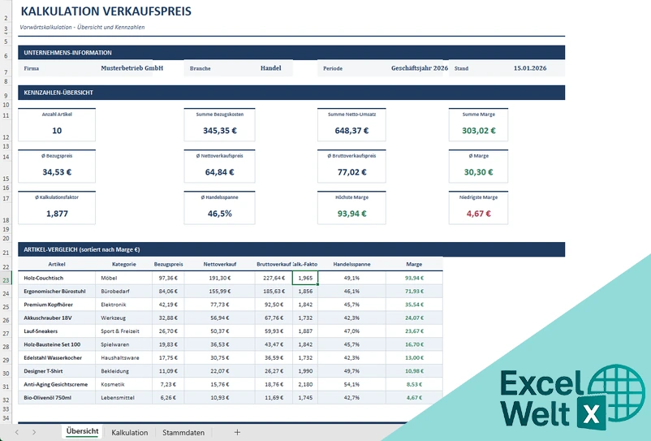Select row 23 header
This screenshot has height=441, width=651.
coord(6,280)
